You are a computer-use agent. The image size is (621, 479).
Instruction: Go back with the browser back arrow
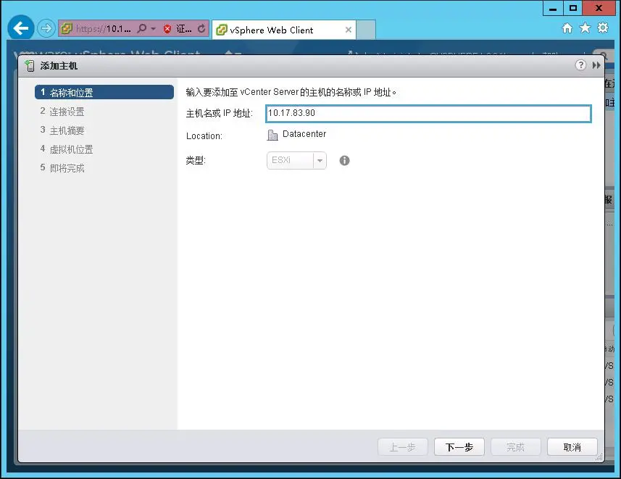coord(20,28)
